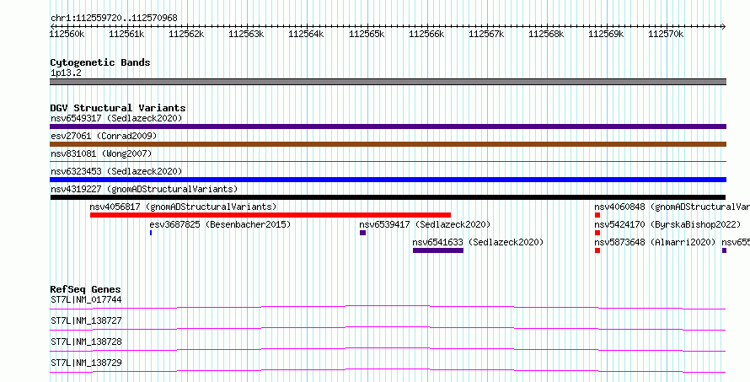
Task: Select the black nsv4319227 variant bar
Action: pos(388,197)
